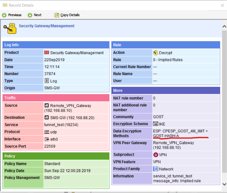Click the firewall icon beside Product
The image size is (227, 193).
[x=47, y=53]
